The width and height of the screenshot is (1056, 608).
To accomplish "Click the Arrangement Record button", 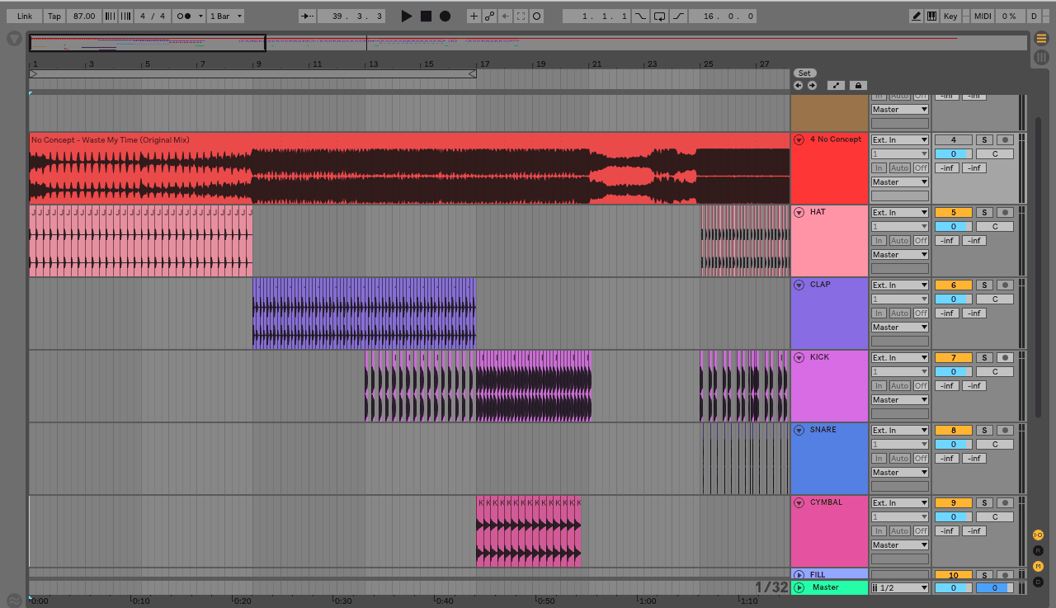I will click(x=445, y=16).
